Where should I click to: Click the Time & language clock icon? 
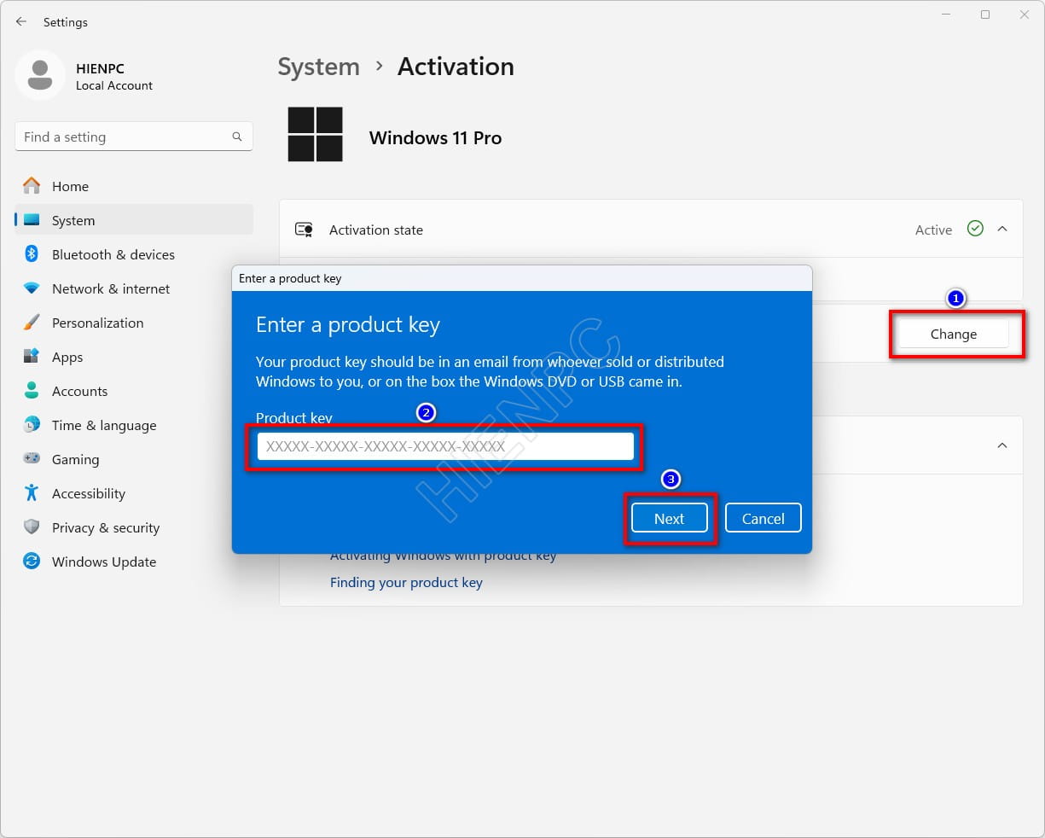pyautogui.click(x=32, y=425)
